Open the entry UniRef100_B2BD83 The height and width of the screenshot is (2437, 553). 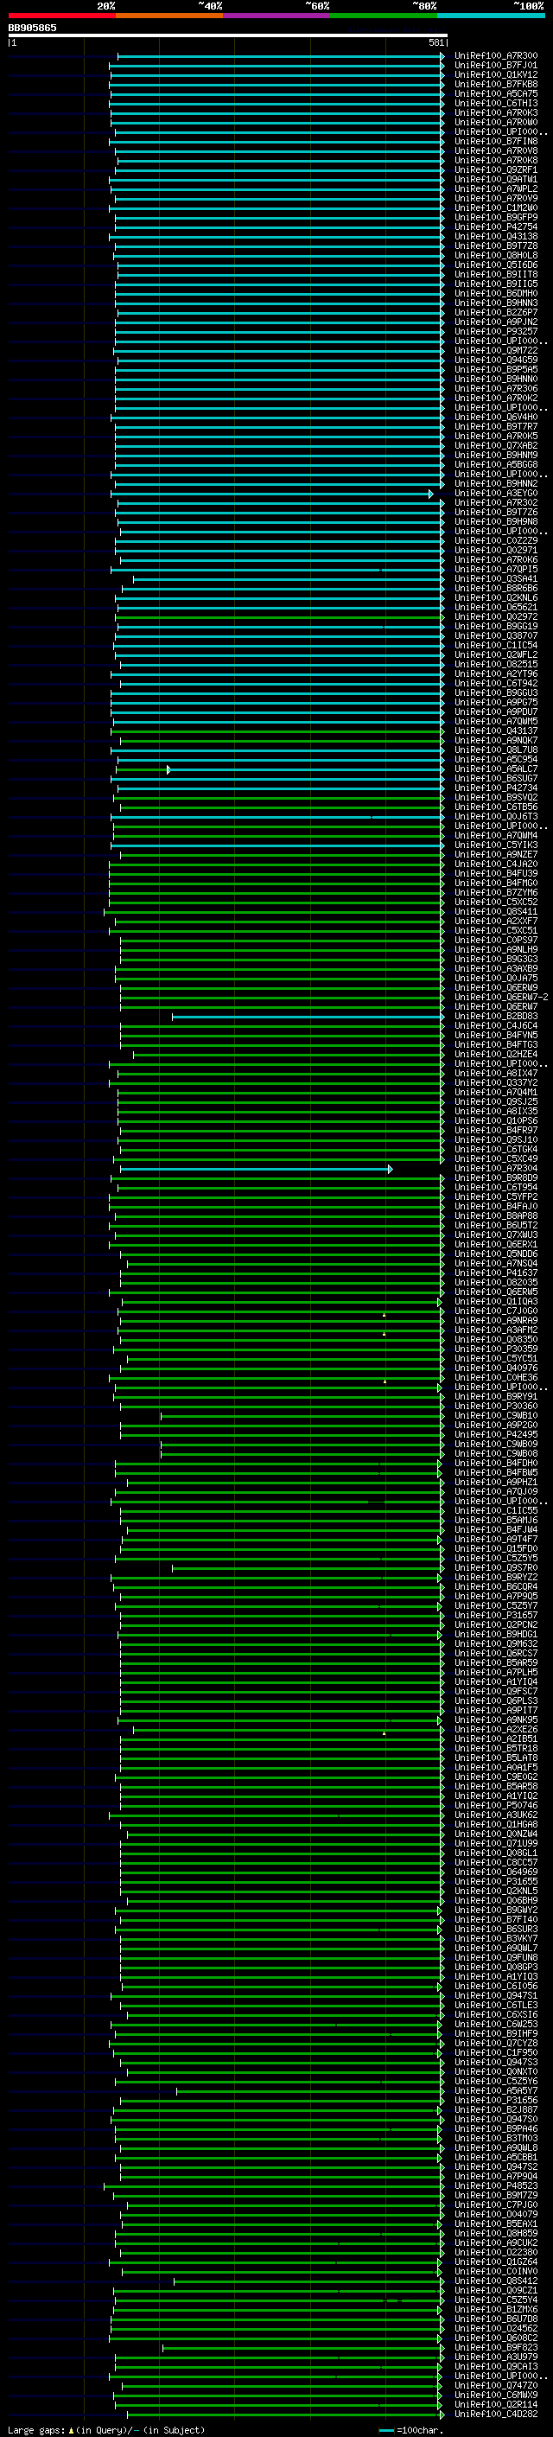pos(495,1016)
